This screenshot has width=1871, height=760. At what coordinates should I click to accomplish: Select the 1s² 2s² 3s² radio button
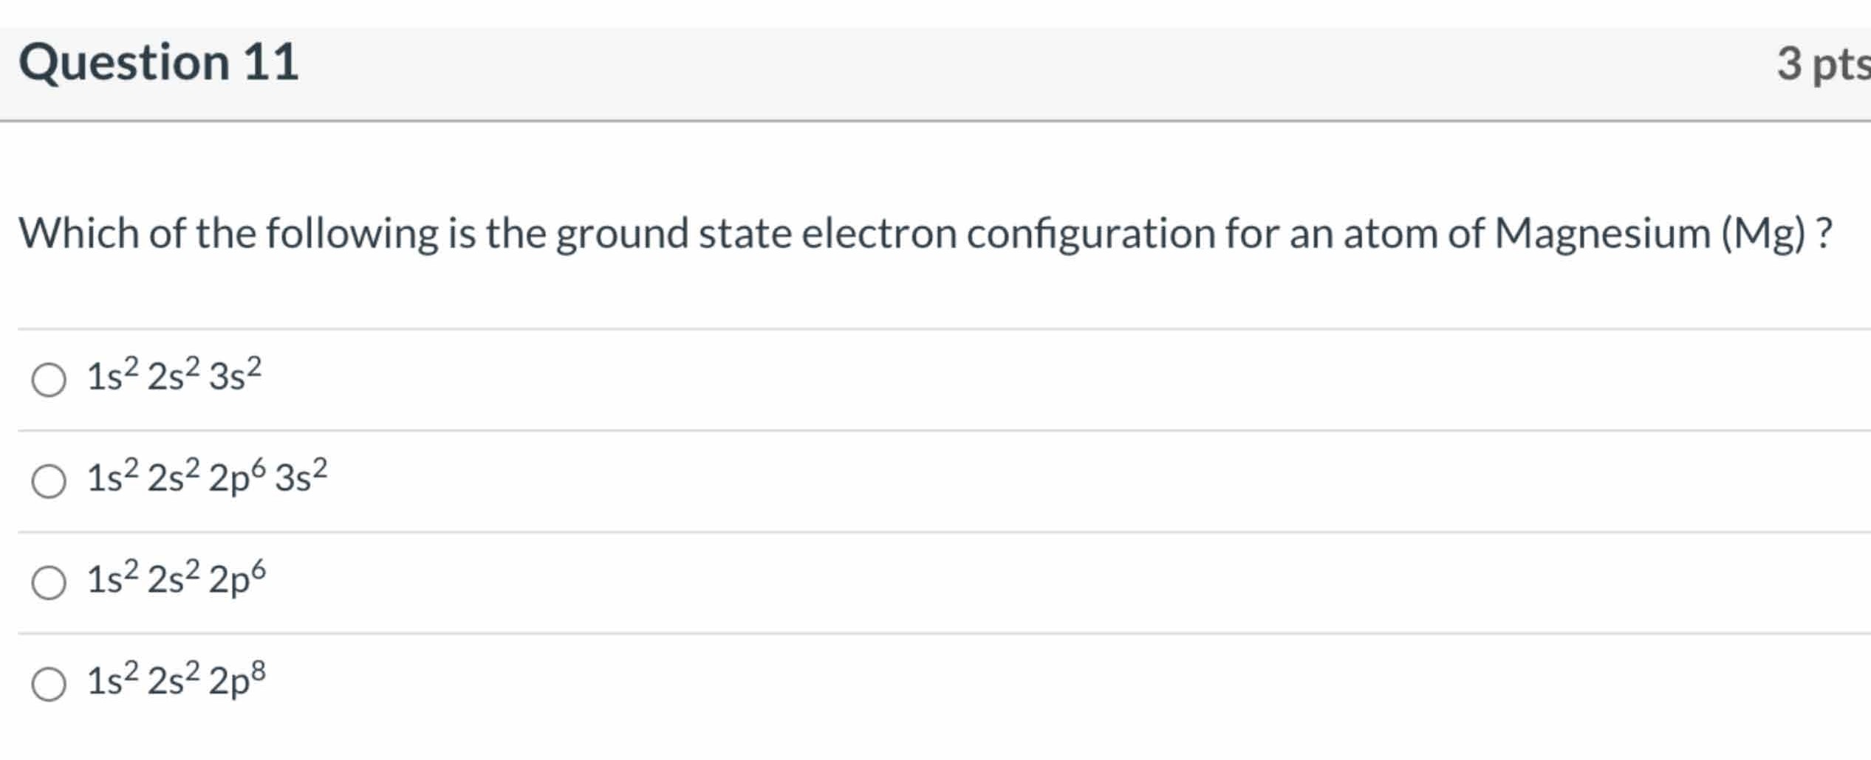[x=49, y=380]
